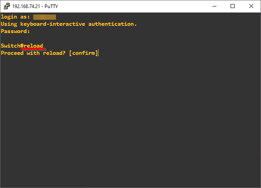Click the typed "reload" command
Image resolution: width=261 pixels, height=188 pixels.
click(x=33, y=46)
